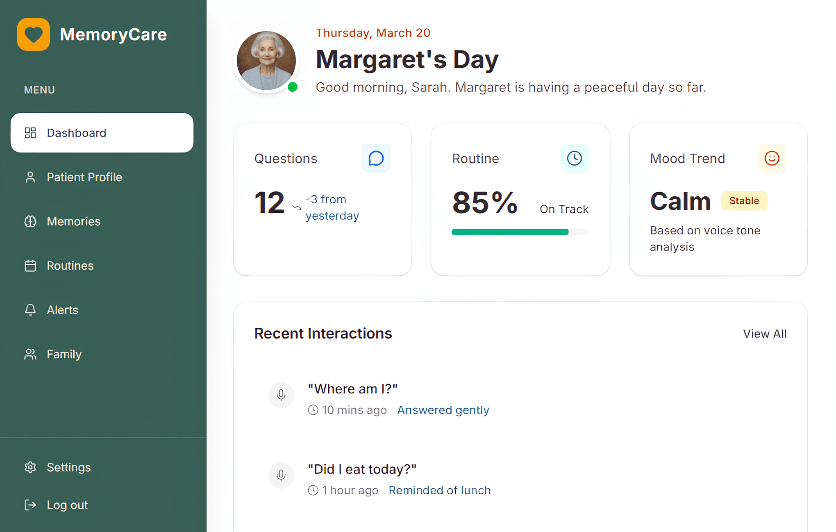Click Margaret's profile photo
836x532 pixels.
click(266, 61)
